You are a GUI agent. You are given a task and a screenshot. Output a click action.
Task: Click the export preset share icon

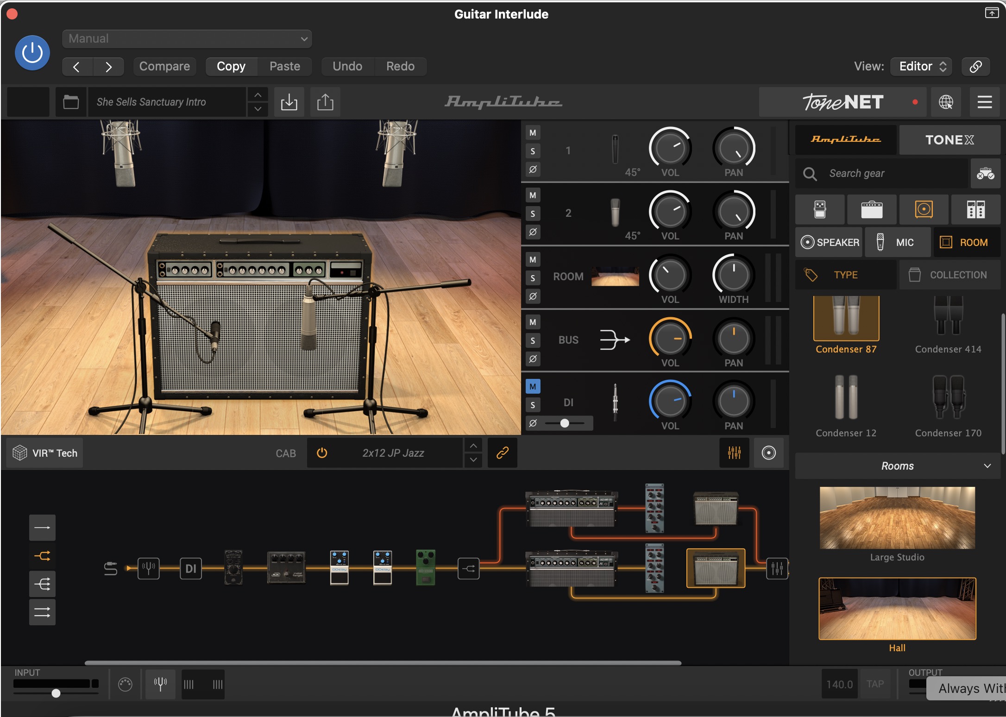(x=325, y=102)
